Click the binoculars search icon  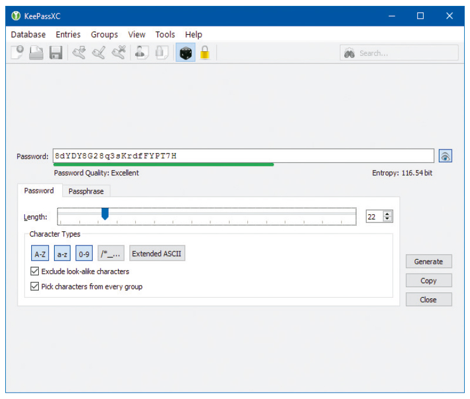point(350,54)
